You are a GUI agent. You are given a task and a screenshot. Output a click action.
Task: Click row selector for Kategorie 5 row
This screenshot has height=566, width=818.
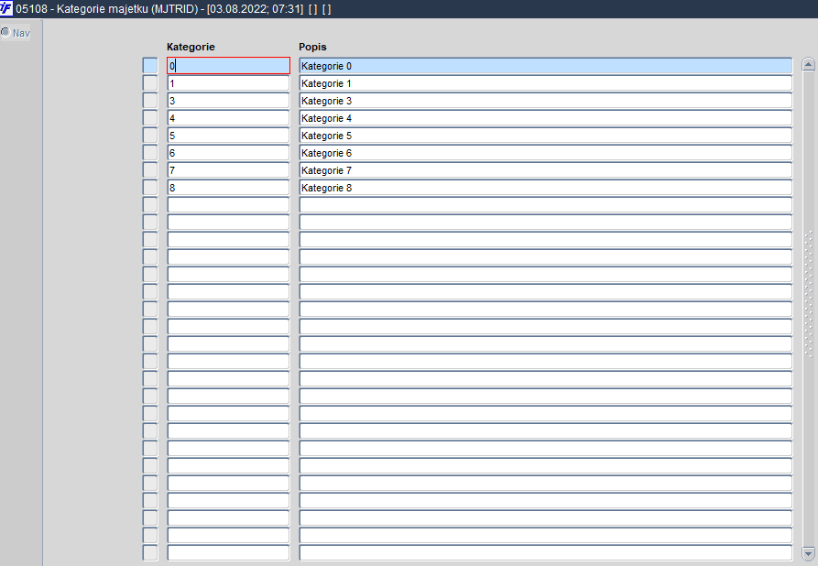click(150, 136)
